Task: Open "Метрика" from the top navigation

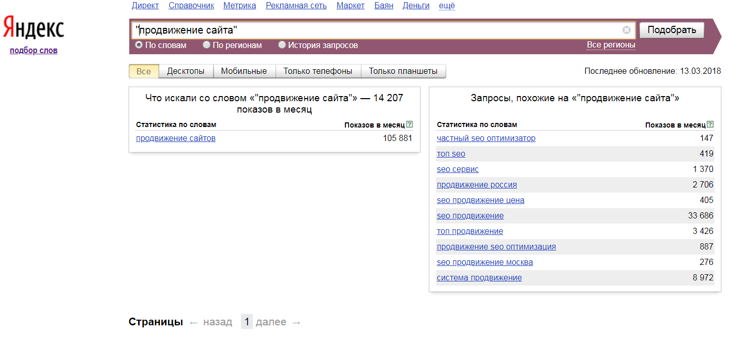Action: (x=239, y=6)
